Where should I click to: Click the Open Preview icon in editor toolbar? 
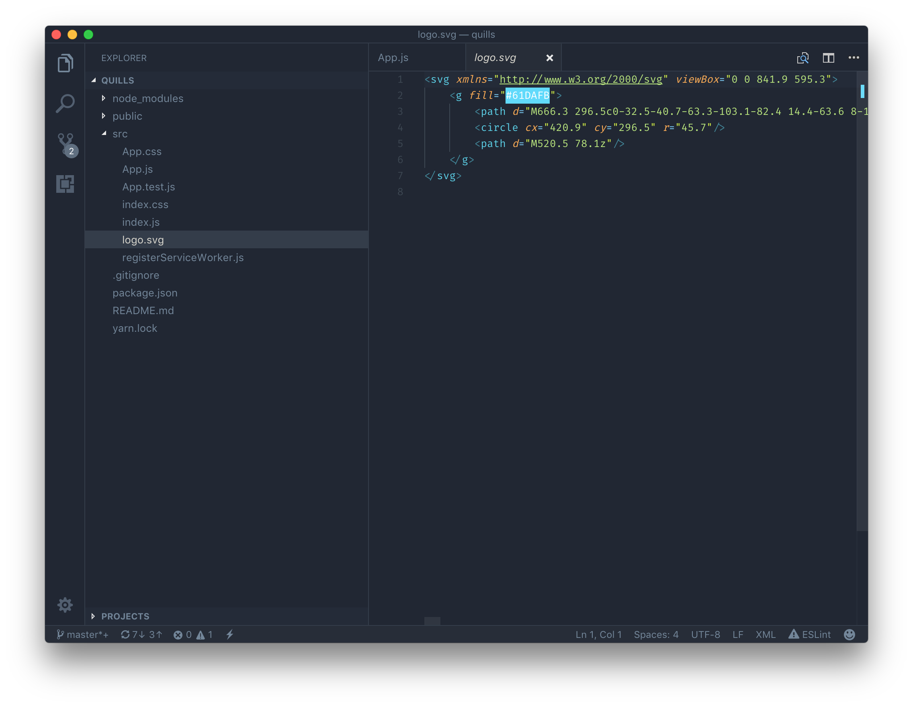tap(802, 58)
